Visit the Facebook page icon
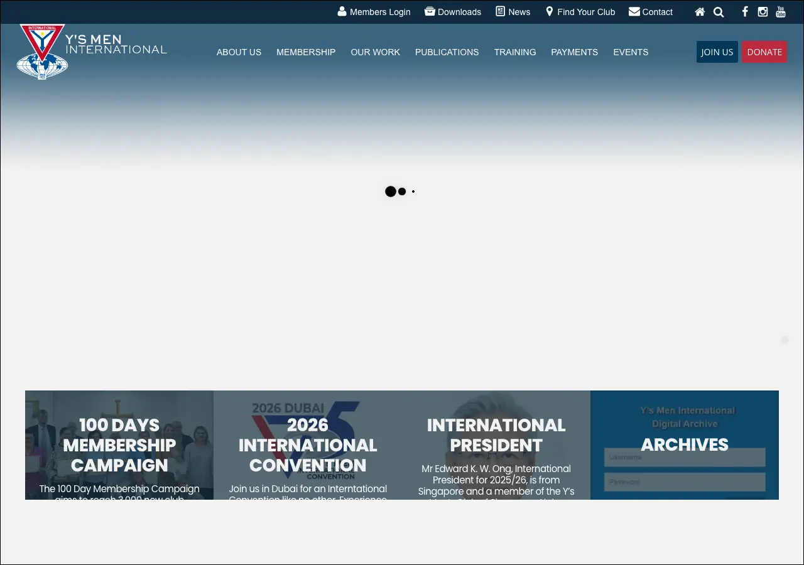The height and width of the screenshot is (565, 804). pos(745,12)
